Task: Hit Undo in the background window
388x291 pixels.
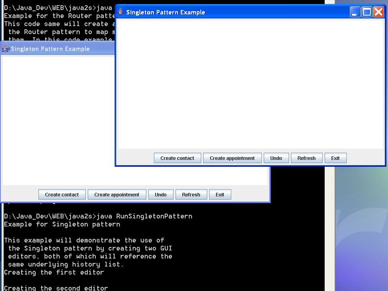Action: point(160,195)
